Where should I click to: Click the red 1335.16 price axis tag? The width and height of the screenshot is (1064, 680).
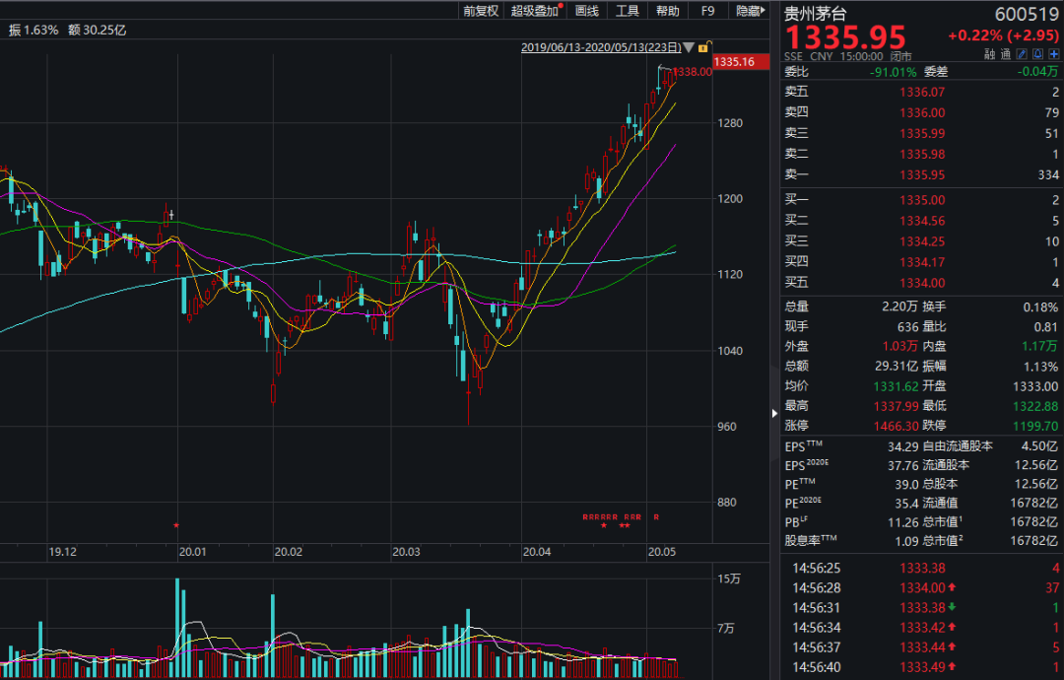click(x=740, y=62)
